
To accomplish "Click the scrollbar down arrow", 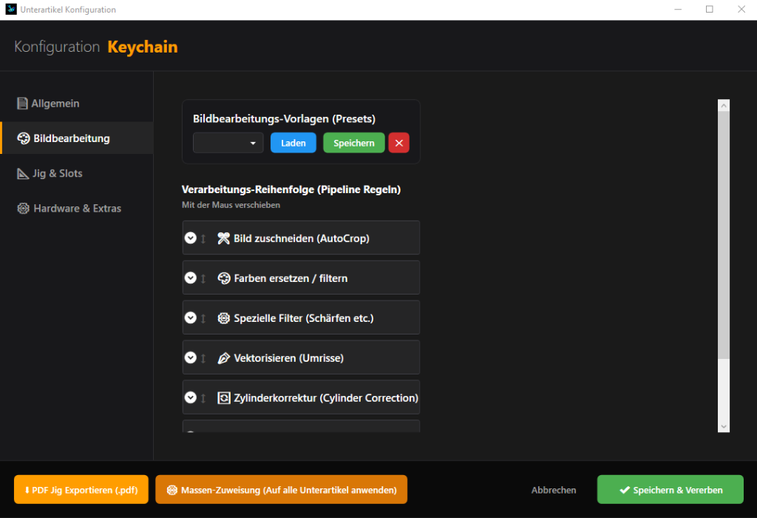I will (x=723, y=426).
